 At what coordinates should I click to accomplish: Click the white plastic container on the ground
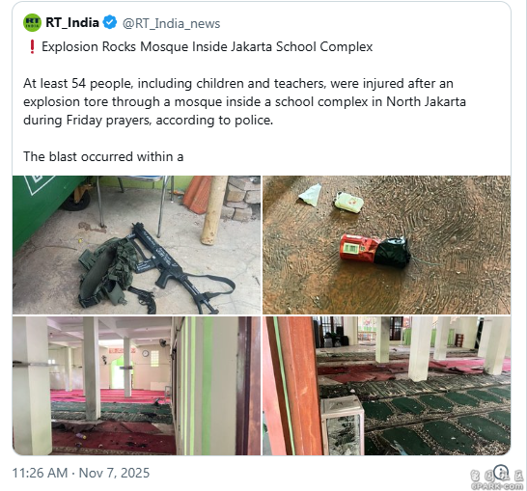click(x=348, y=202)
